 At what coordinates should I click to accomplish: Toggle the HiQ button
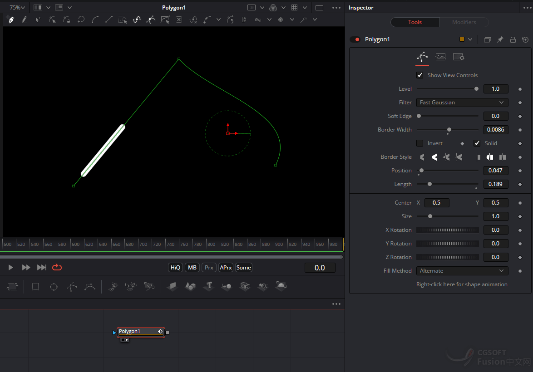(x=175, y=268)
